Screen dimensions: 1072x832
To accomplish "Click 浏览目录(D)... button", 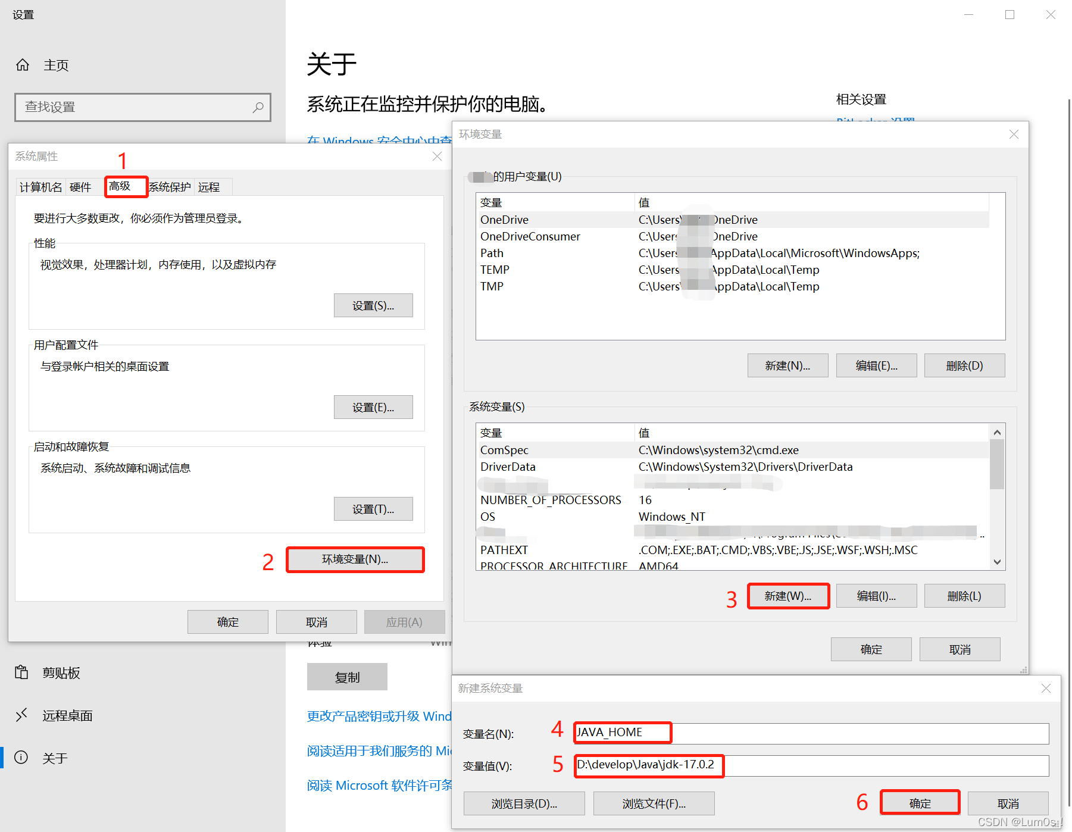I will pos(524,803).
